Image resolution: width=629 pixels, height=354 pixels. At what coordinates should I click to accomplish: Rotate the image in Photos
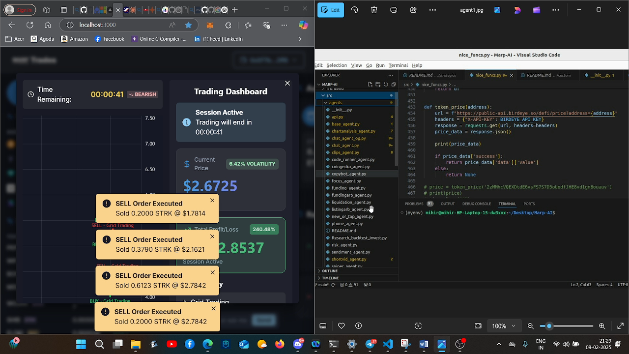point(354,10)
